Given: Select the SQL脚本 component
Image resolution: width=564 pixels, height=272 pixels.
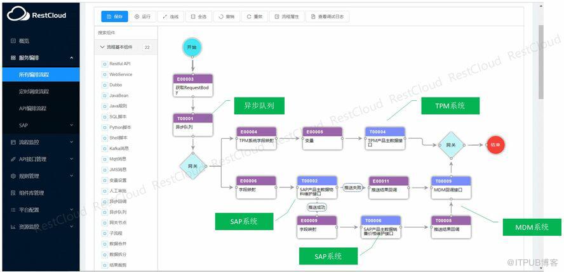Looking at the screenshot, I should (x=115, y=117).
